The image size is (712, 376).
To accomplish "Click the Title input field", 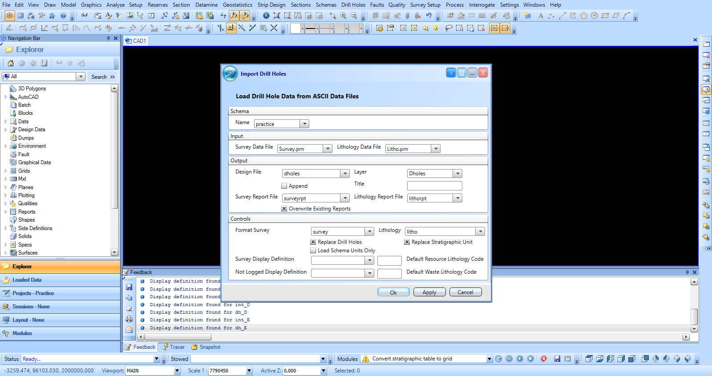I will 434,186.
